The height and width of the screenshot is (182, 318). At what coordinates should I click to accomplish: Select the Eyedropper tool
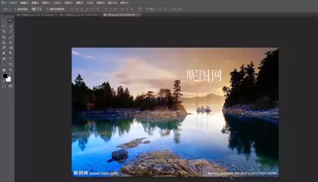10,31
